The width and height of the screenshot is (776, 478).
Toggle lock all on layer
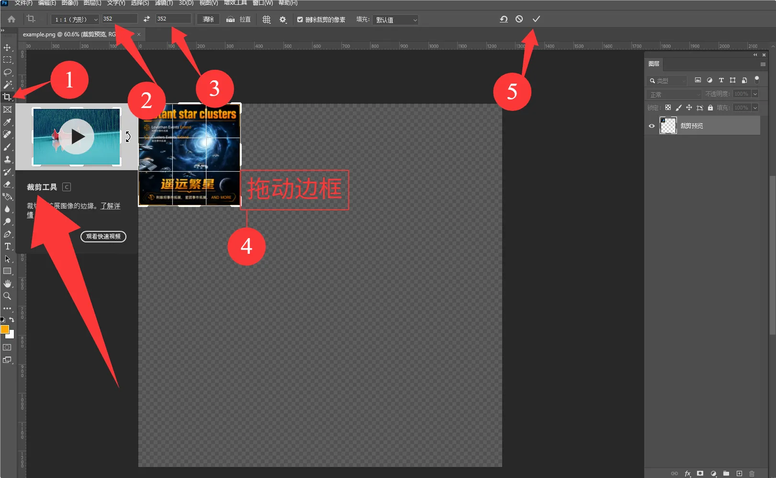pyautogui.click(x=710, y=108)
